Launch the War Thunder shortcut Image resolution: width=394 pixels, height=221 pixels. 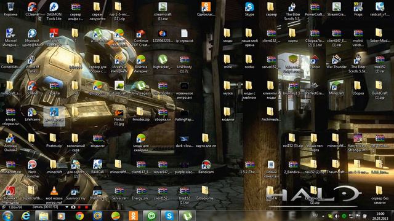(336, 62)
